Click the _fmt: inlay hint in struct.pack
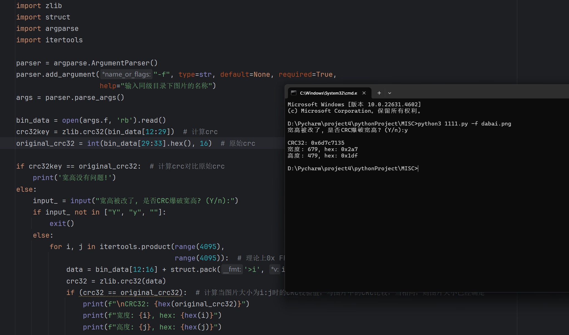Viewport: 569px width, 335px height. pos(232,269)
